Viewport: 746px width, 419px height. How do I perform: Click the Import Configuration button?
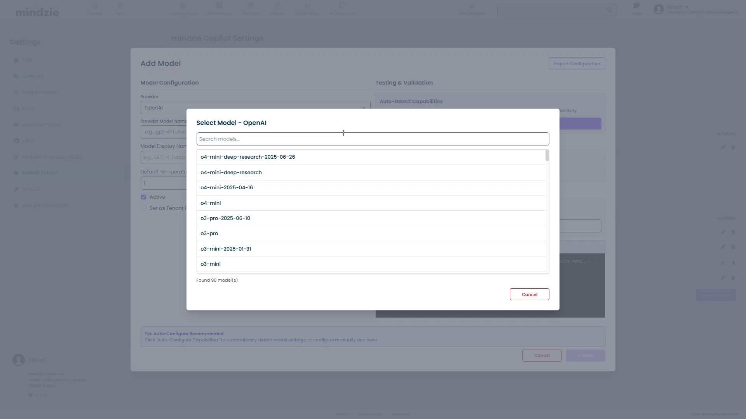[577, 64]
